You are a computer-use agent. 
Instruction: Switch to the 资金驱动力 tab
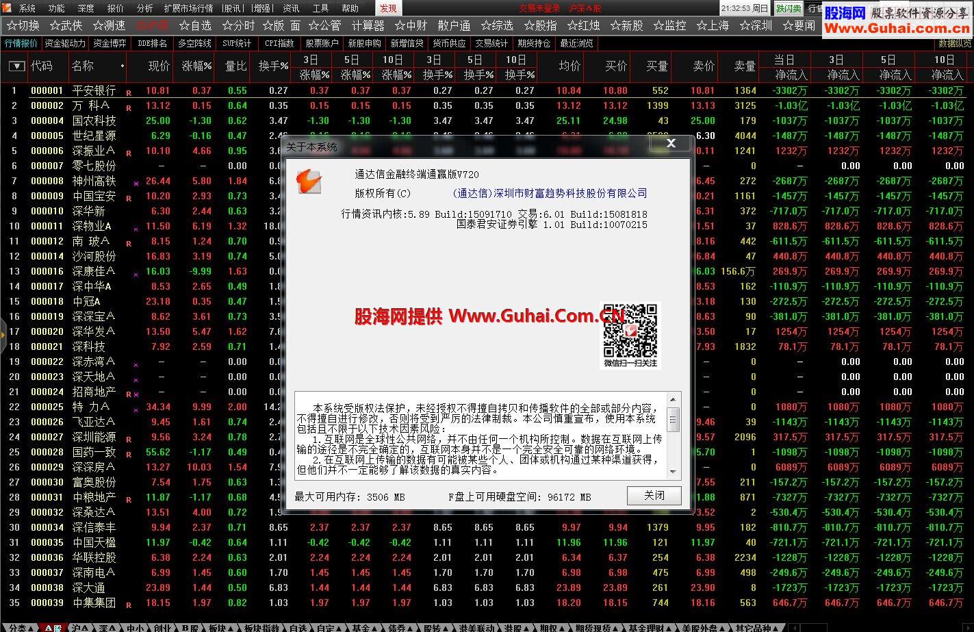pyautogui.click(x=65, y=43)
